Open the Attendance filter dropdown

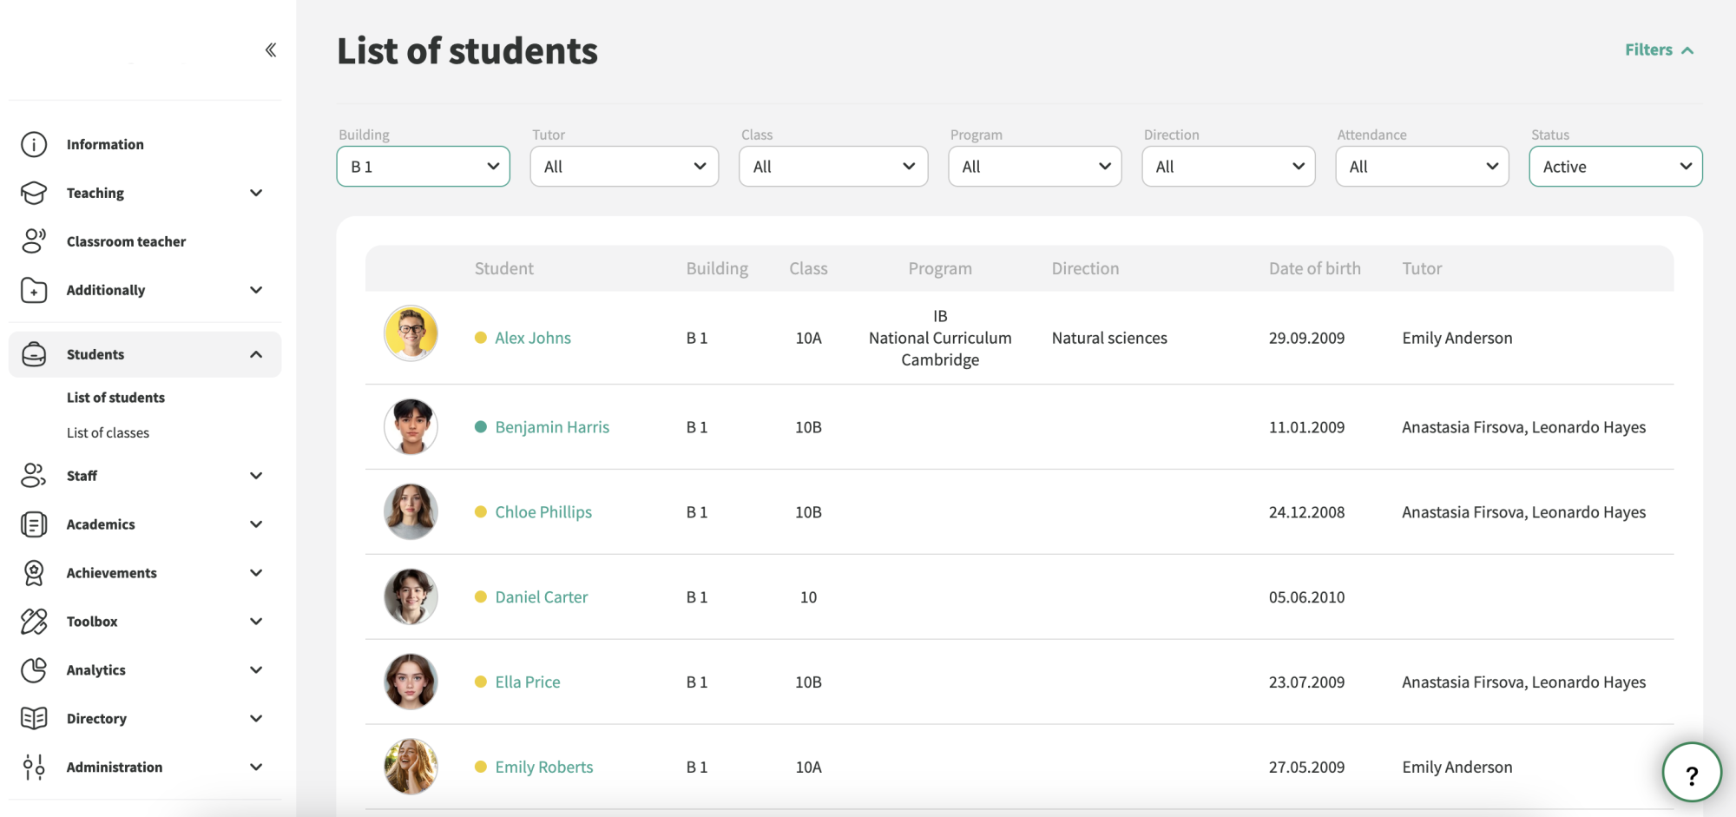pos(1422,167)
